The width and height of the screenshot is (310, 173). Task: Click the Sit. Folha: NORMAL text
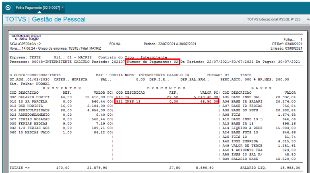pyautogui.click(x=30, y=84)
